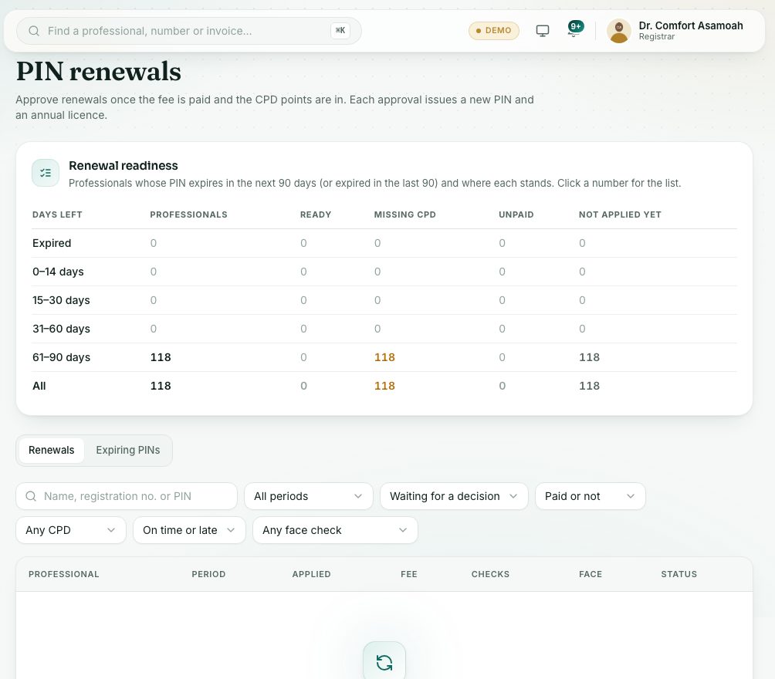This screenshot has width=775, height=679.
Task: Open the All periods dropdown
Action: pos(309,496)
